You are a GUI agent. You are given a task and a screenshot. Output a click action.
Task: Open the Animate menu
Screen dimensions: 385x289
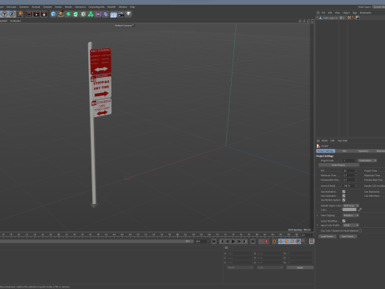36,7
